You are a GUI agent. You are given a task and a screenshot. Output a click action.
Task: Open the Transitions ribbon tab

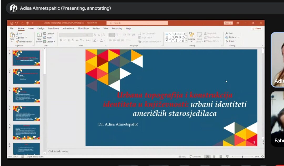[x=53, y=28]
